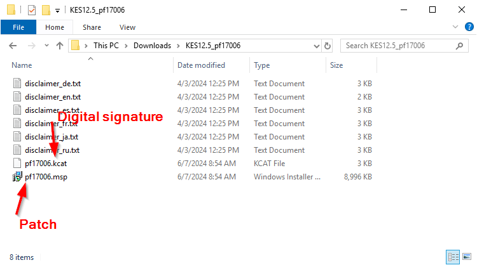Switch to Details view layout
The image size is (477, 265).
tap(453, 257)
